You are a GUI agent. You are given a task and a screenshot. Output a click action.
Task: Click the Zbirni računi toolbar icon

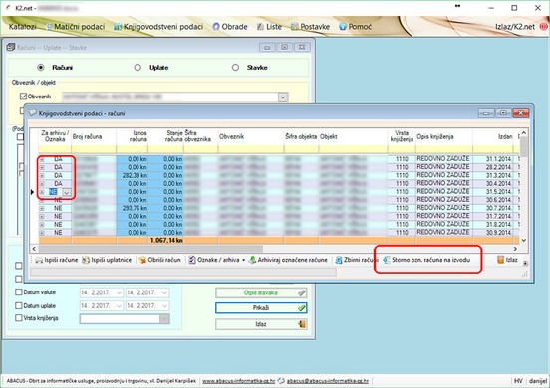(339, 260)
